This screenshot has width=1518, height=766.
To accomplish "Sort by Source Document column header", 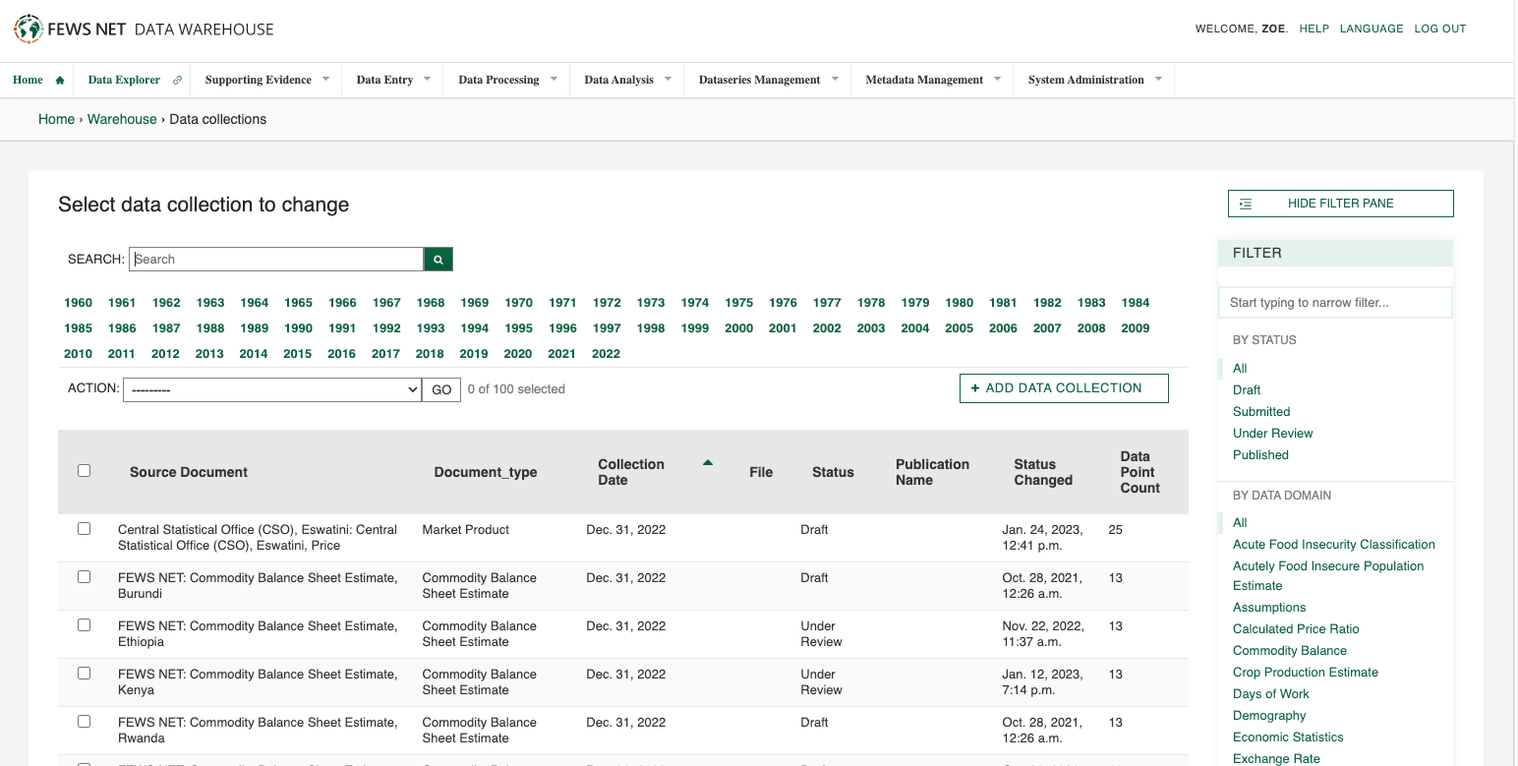I will point(189,472).
